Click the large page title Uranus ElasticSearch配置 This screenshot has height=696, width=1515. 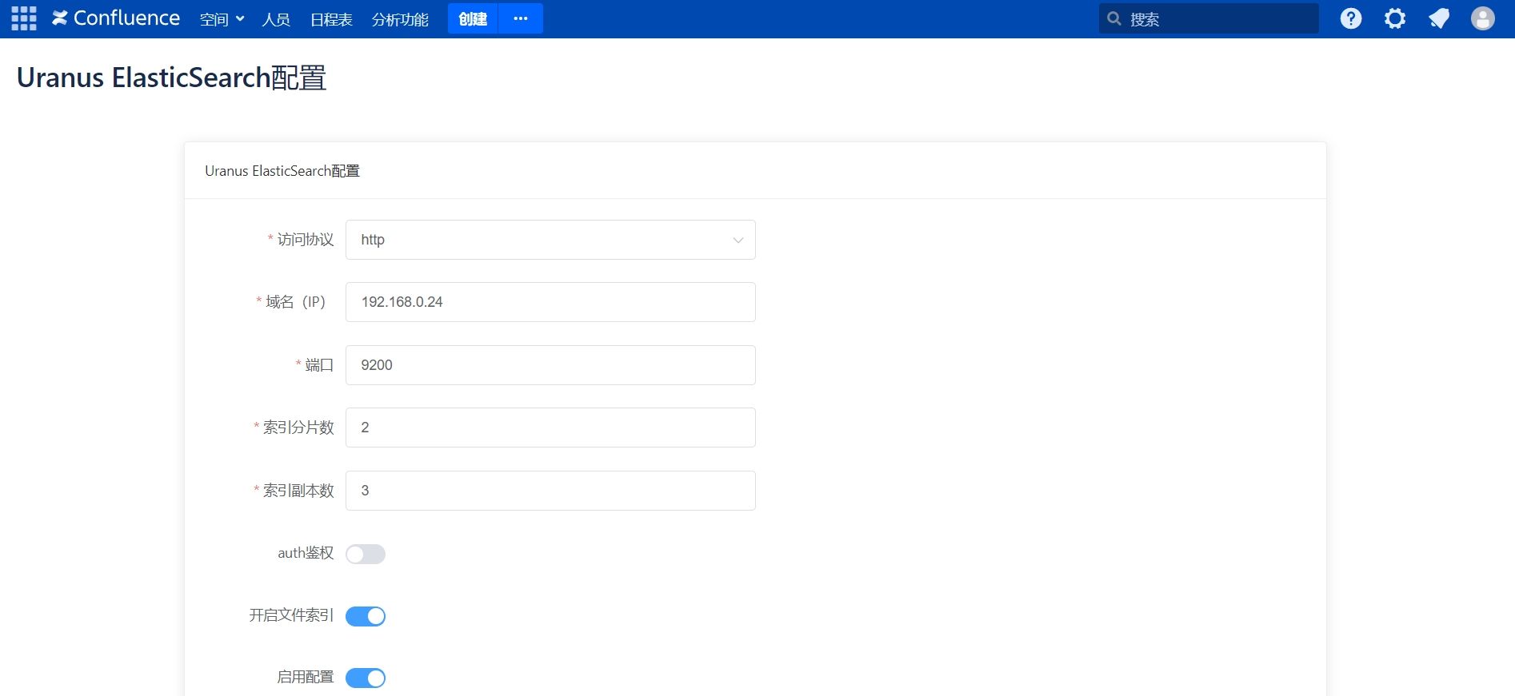(171, 78)
